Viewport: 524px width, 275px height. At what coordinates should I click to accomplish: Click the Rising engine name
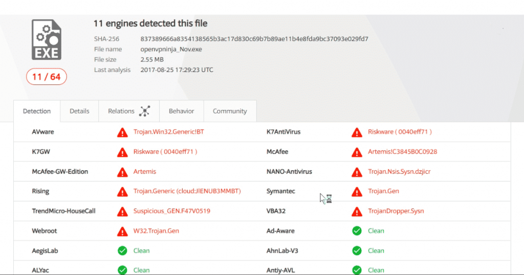point(40,191)
